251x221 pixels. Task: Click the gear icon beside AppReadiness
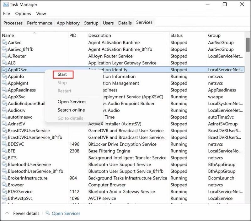click(x=4, y=90)
